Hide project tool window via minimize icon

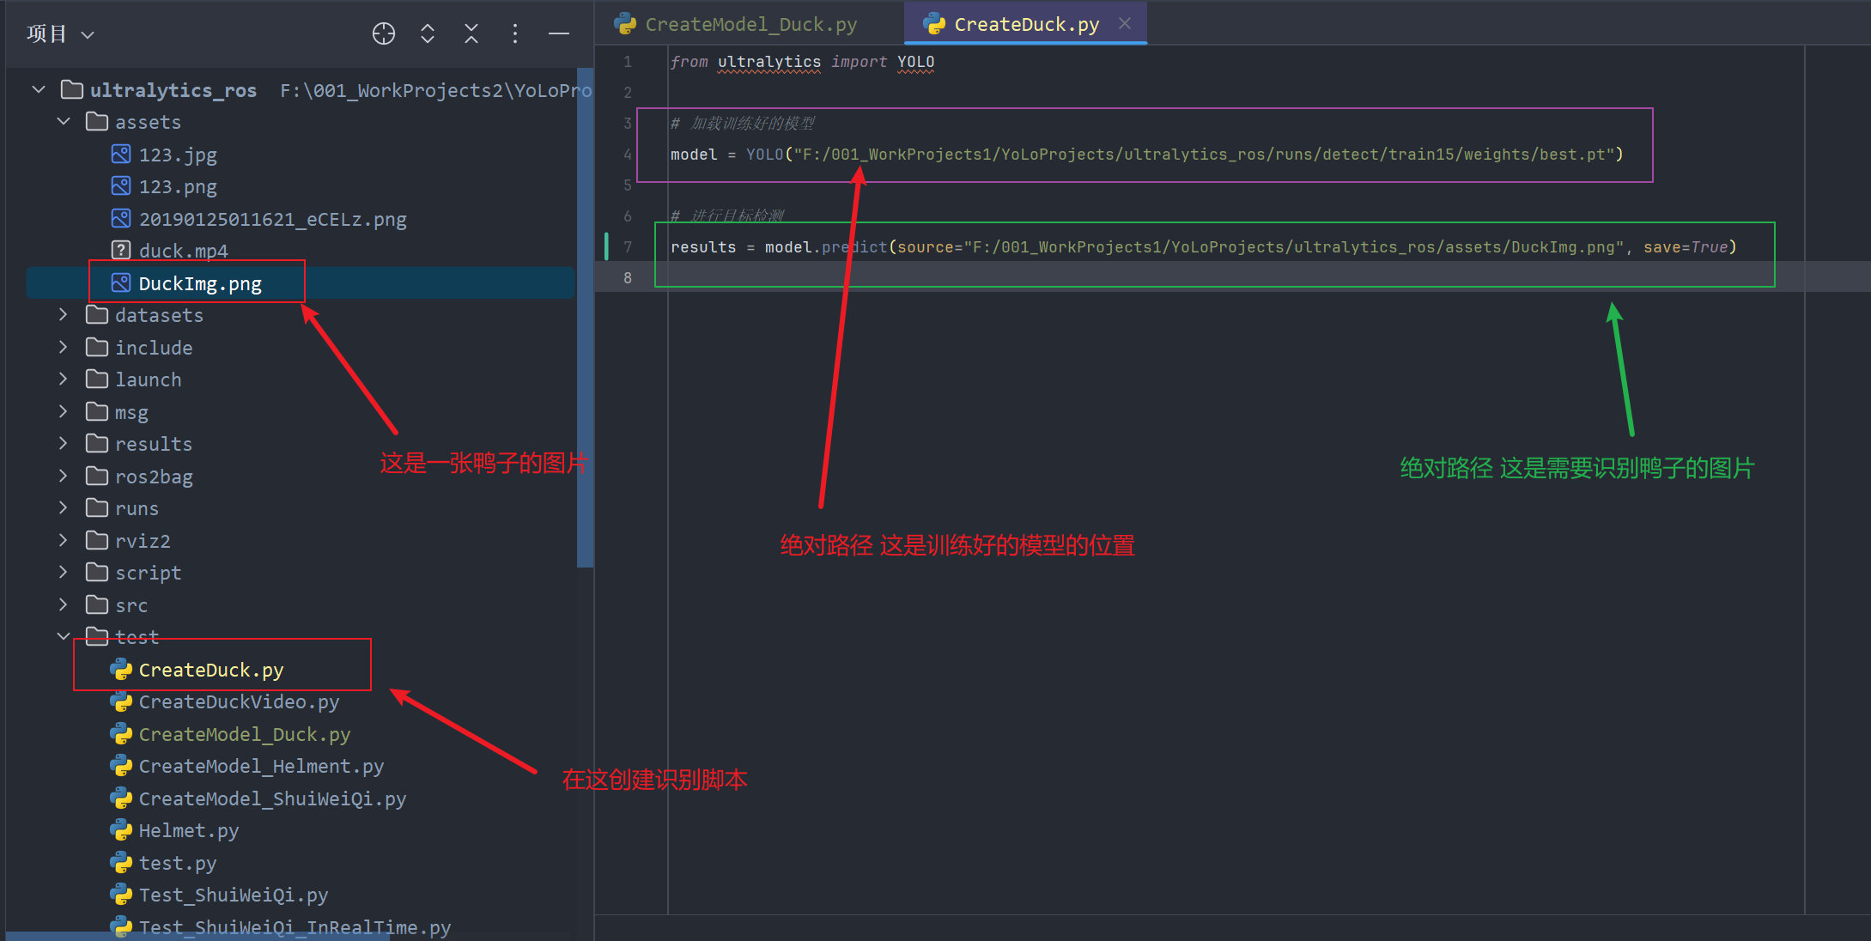coord(558,33)
